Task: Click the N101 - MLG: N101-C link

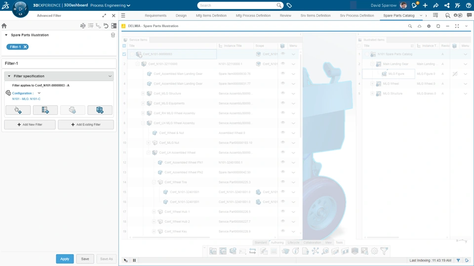Action: click(x=26, y=99)
